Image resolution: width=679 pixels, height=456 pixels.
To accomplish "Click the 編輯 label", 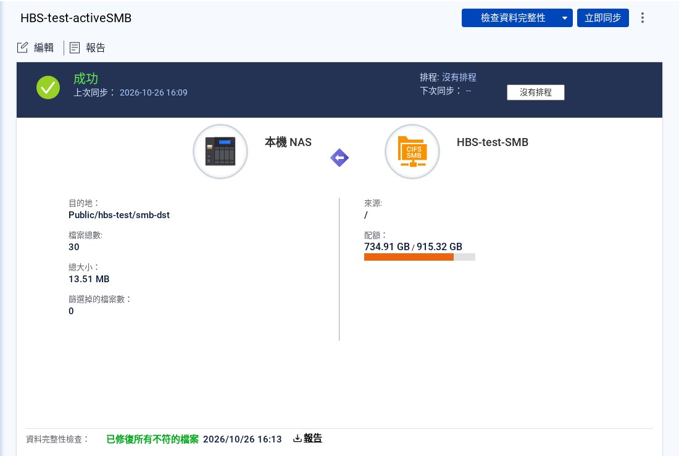I will pos(44,47).
